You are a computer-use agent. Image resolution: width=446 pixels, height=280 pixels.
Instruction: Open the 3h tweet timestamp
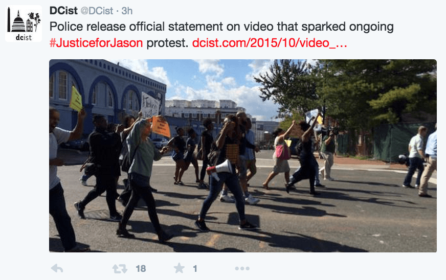point(127,11)
